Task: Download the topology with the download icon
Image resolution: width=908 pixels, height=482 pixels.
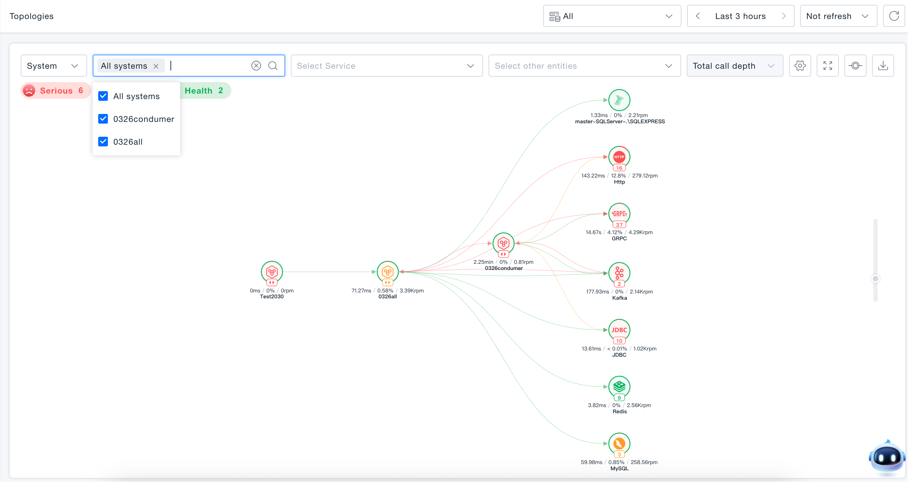Action: coord(883,66)
